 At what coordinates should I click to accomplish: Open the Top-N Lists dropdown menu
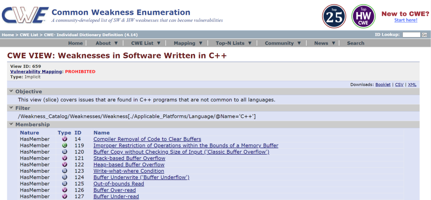click(234, 43)
